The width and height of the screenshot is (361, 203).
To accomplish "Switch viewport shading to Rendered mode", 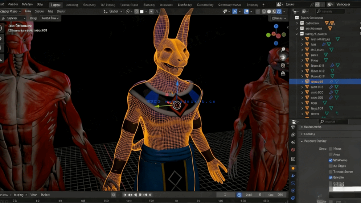I will coord(279,11).
